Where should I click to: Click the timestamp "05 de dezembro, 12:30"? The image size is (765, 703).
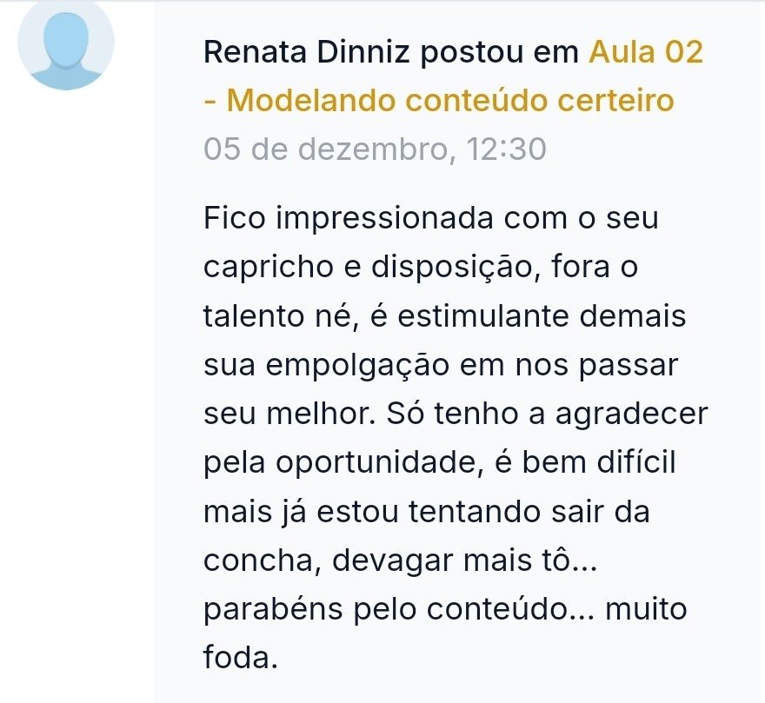(x=375, y=149)
